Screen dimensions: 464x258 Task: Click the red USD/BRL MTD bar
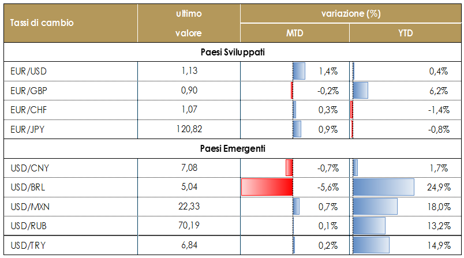(267, 188)
